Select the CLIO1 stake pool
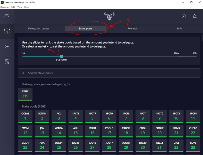Screen dimensions: 203x155 pyautogui.click(x=25, y=146)
